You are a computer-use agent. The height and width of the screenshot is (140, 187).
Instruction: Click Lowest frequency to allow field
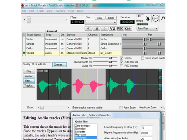(x=147, y=128)
